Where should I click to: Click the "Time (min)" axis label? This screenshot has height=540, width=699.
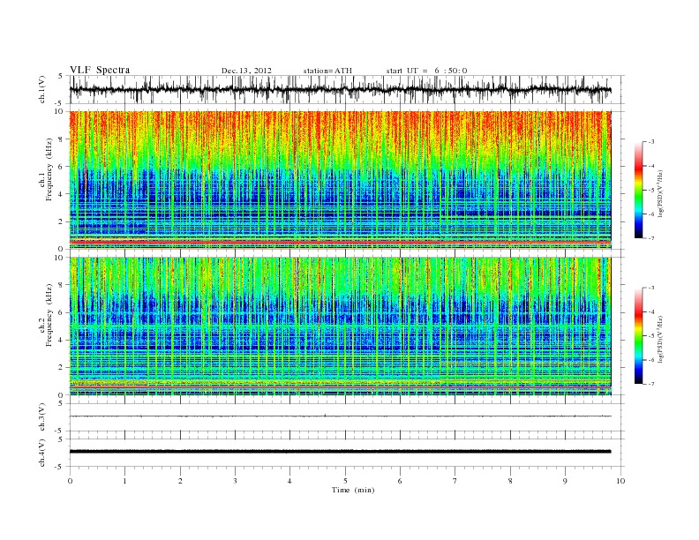pyautogui.click(x=353, y=490)
